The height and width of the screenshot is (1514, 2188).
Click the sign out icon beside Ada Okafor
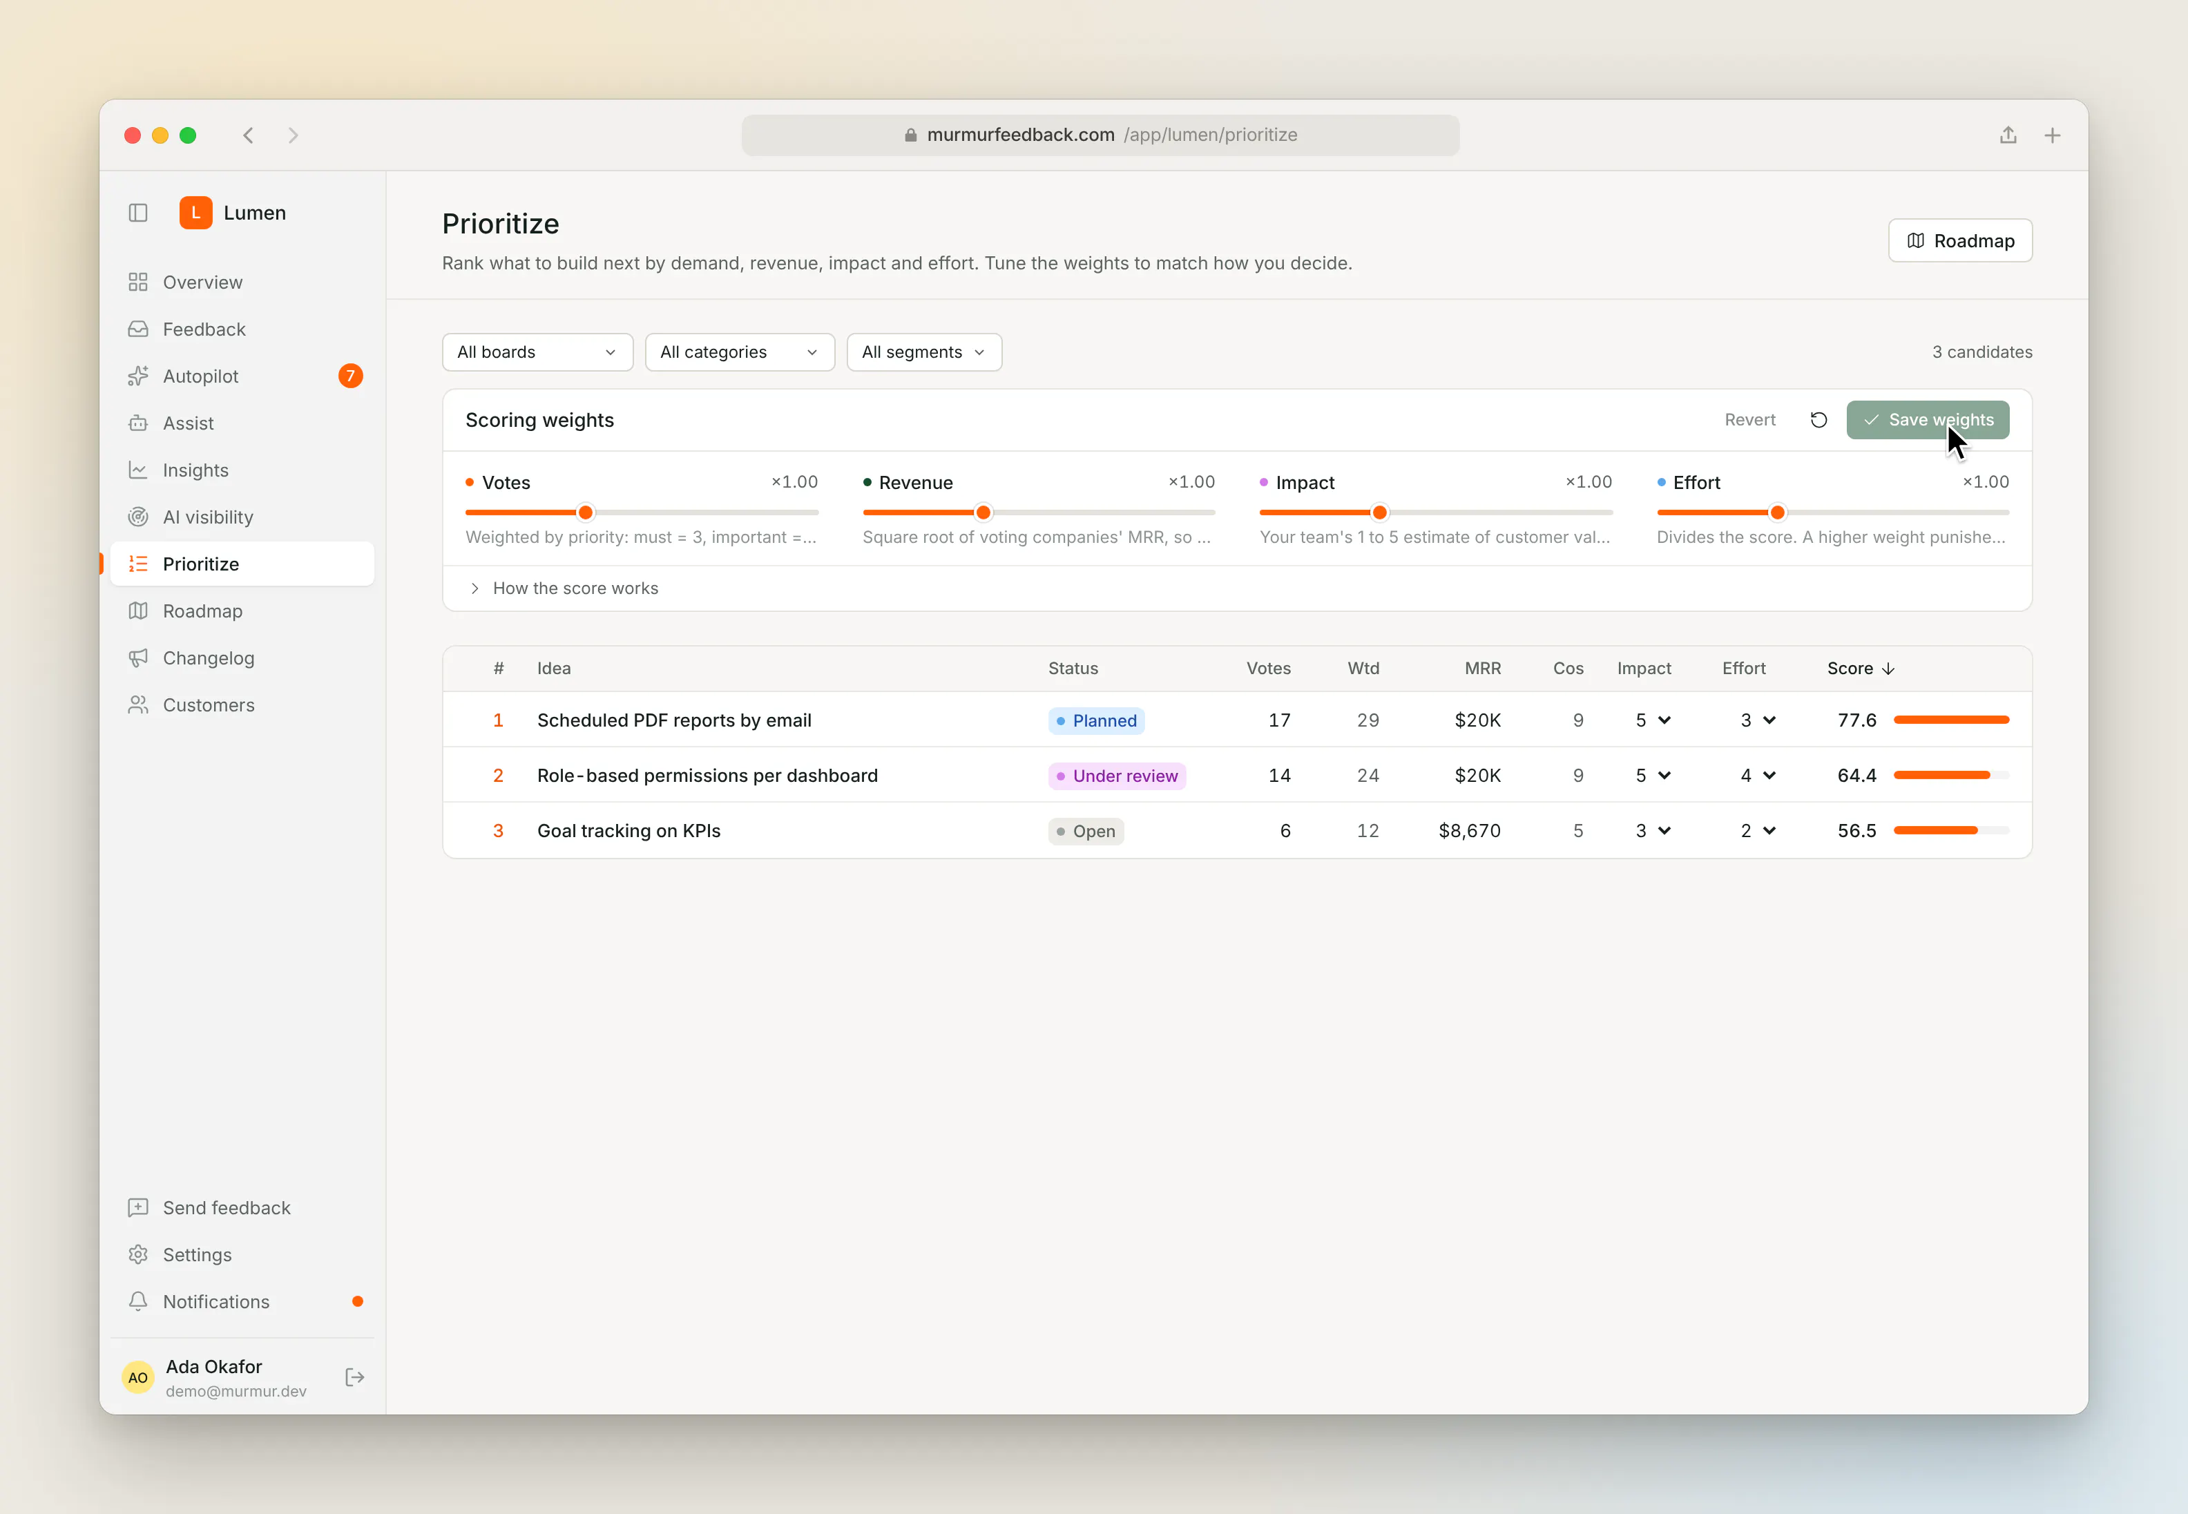tap(355, 1377)
